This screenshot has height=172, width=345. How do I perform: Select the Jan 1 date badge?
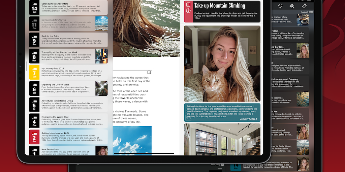pyautogui.click(x=34, y=151)
